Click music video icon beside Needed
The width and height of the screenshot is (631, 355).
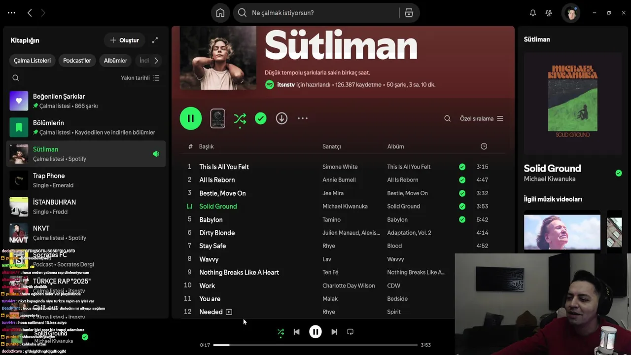tap(229, 312)
